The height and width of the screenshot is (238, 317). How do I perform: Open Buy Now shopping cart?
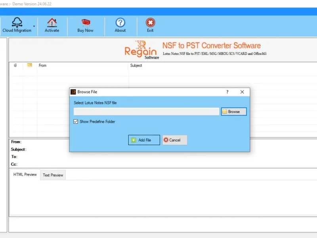click(x=85, y=25)
